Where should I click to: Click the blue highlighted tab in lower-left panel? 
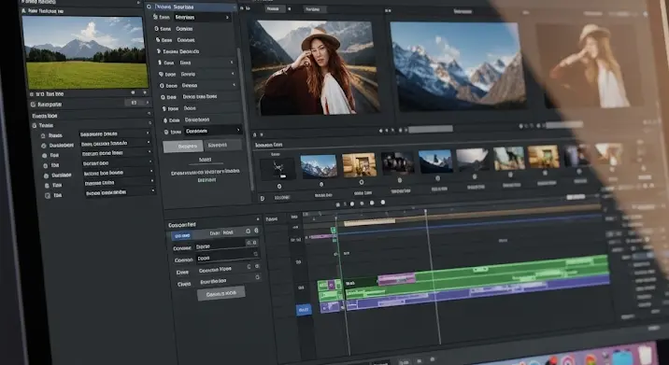[182, 236]
